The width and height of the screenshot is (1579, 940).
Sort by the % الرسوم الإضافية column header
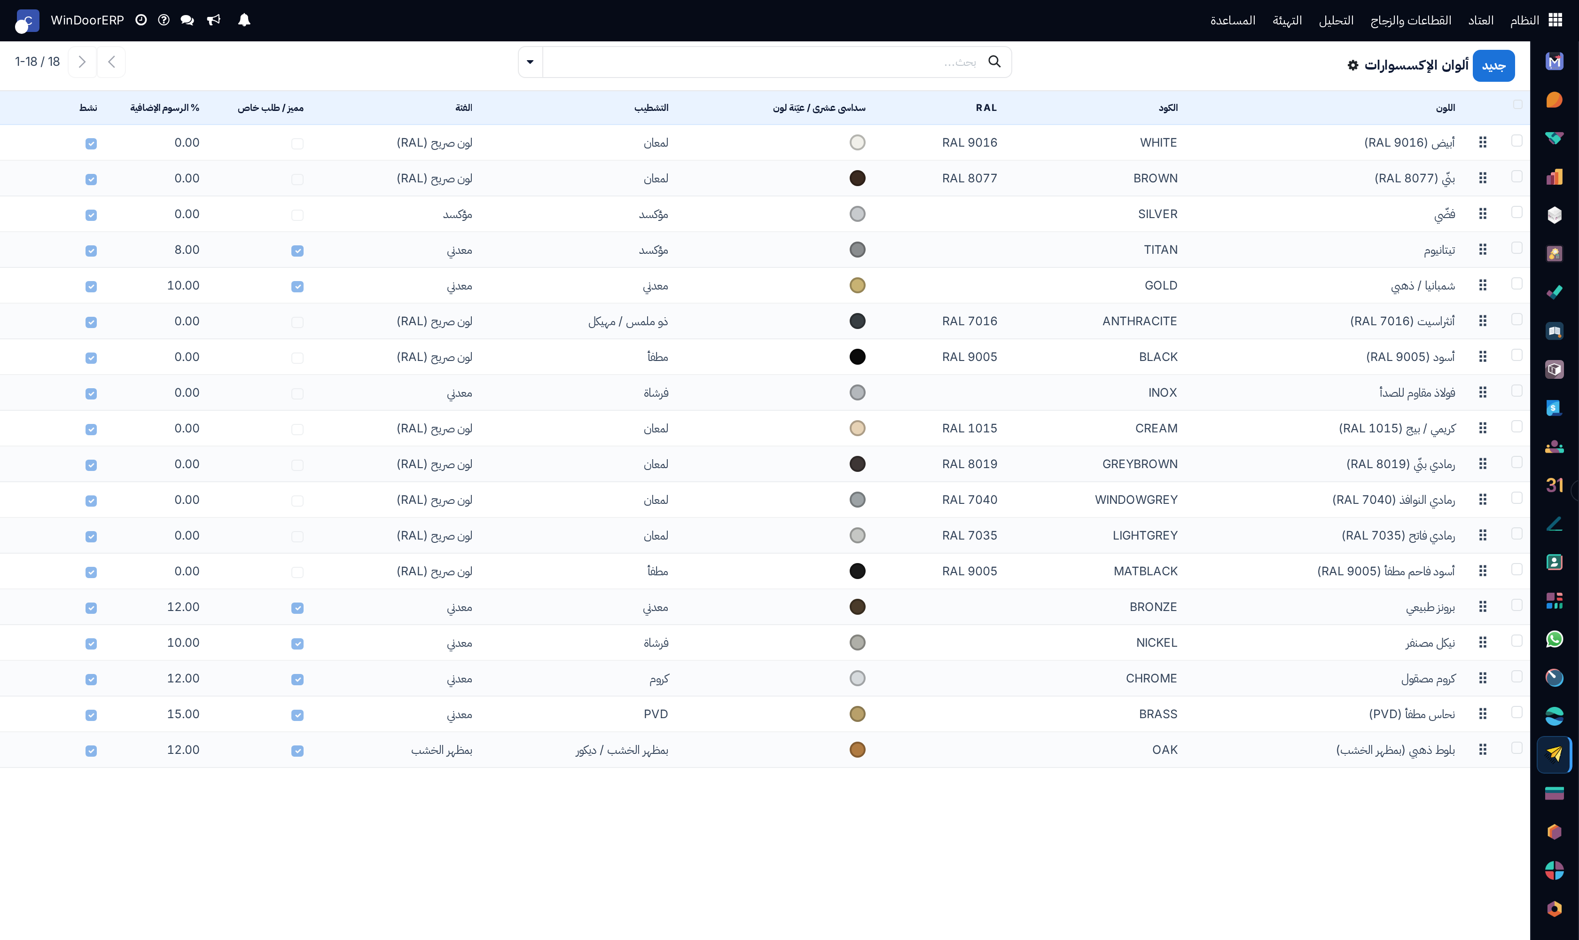click(x=164, y=108)
